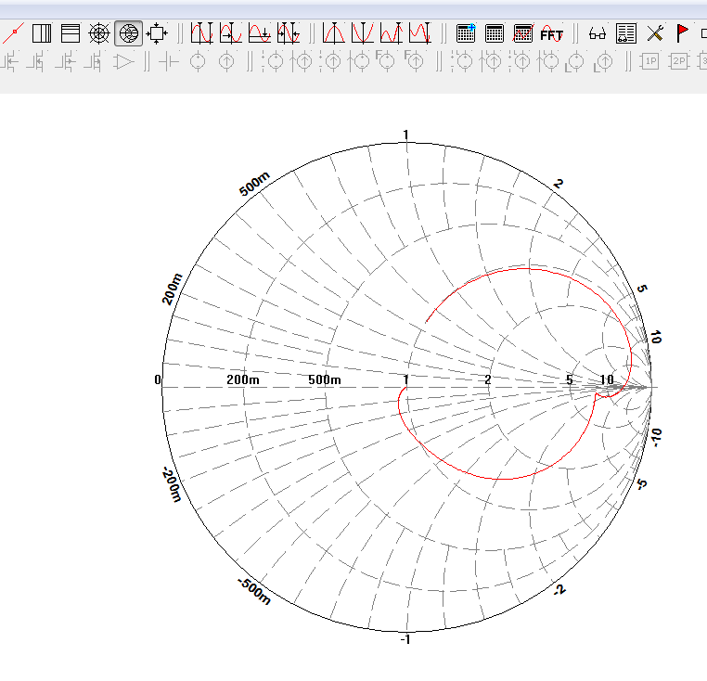The image size is (707, 681).
Task: Click the '-500m' rim label
Action: tap(255, 591)
